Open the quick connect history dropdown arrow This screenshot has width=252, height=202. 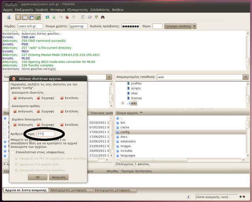194,26
